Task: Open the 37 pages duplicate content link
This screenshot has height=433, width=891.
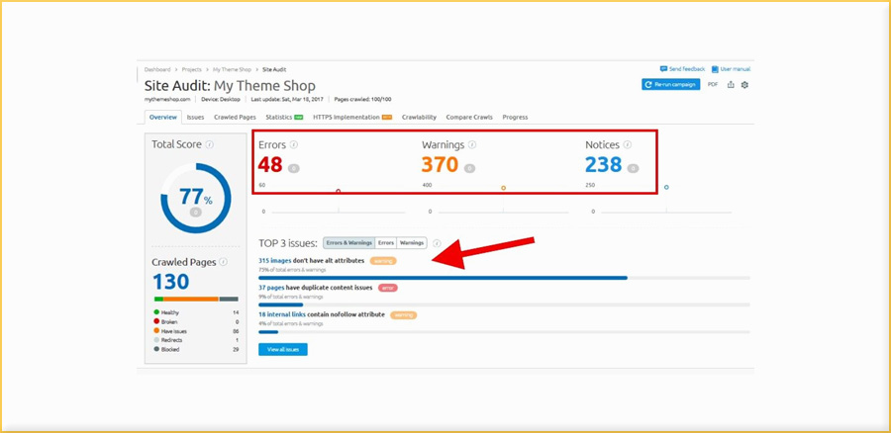Action: 271,288
